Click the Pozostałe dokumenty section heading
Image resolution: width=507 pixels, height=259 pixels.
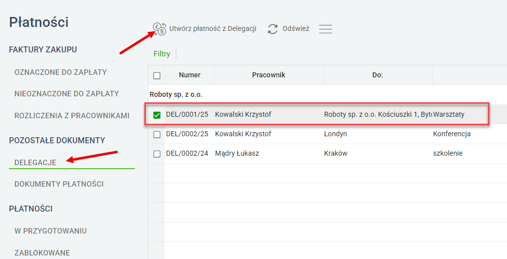point(57,141)
